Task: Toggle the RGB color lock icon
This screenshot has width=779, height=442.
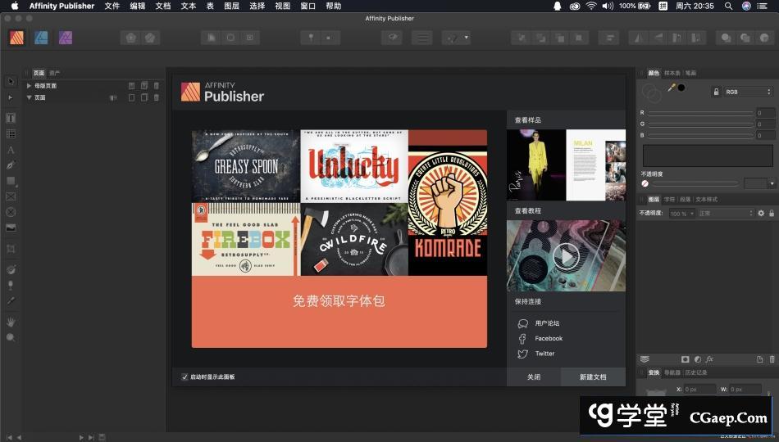Action: point(715,92)
